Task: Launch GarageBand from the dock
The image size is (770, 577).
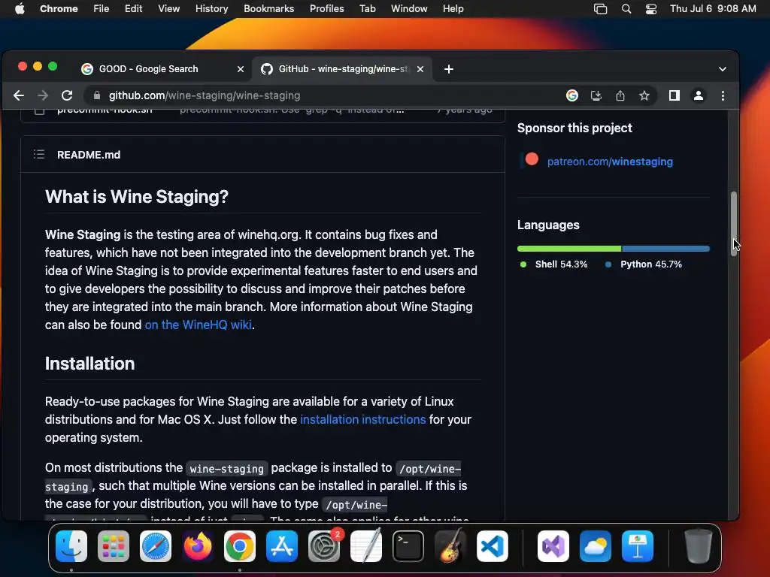Action: [450, 546]
